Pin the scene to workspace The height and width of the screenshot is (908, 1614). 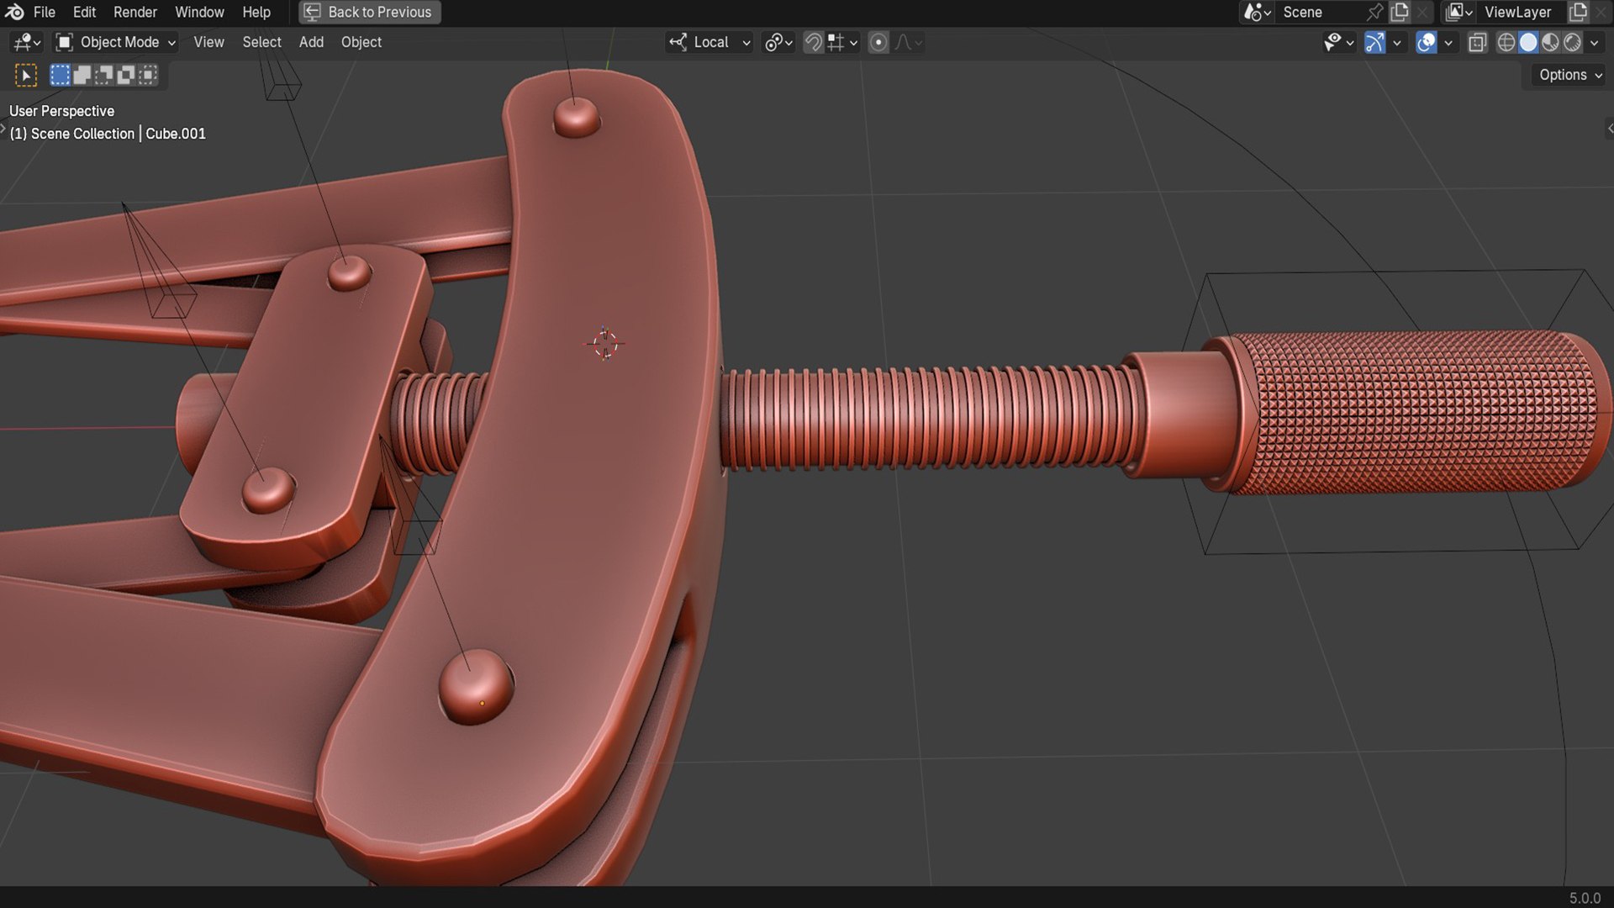click(x=1374, y=12)
